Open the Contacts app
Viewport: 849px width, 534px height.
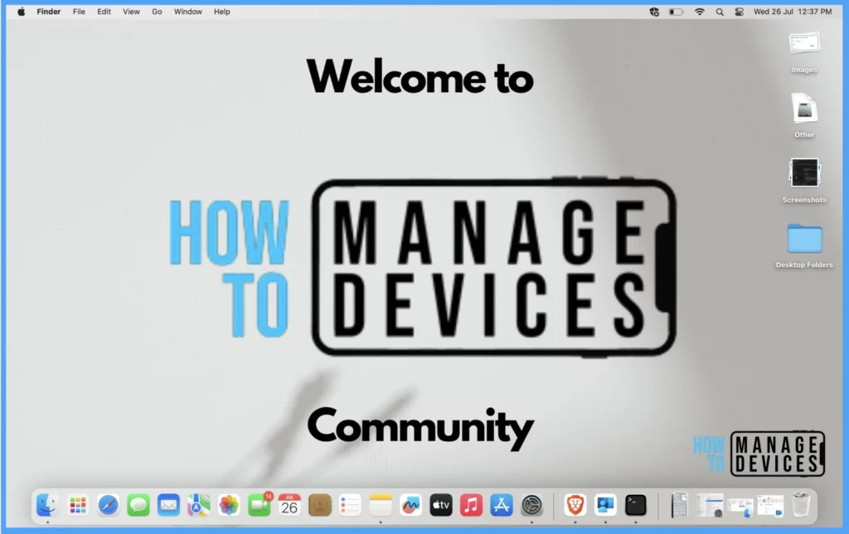pos(320,505)
